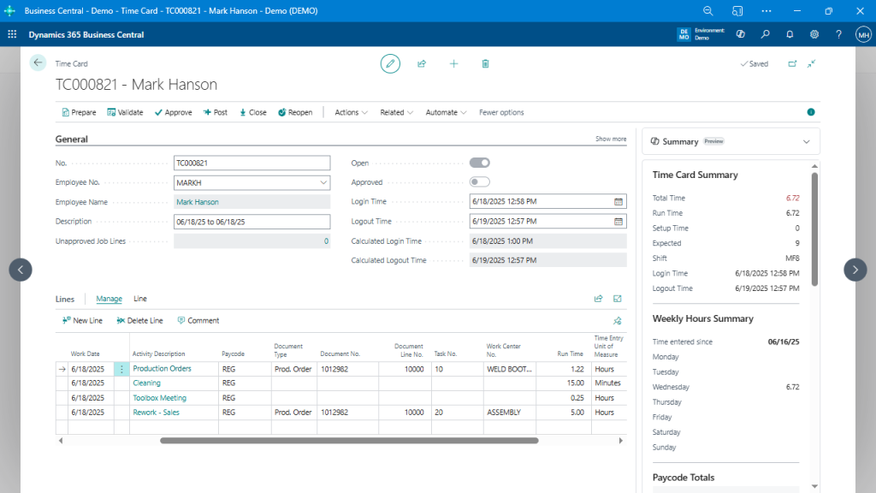
Task: Expand the Actions dropdown
Action: (351, 112)
